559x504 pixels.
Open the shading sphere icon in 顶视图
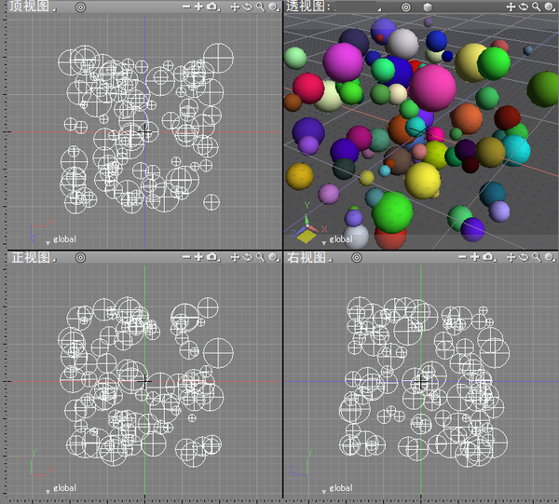(273, 7)
